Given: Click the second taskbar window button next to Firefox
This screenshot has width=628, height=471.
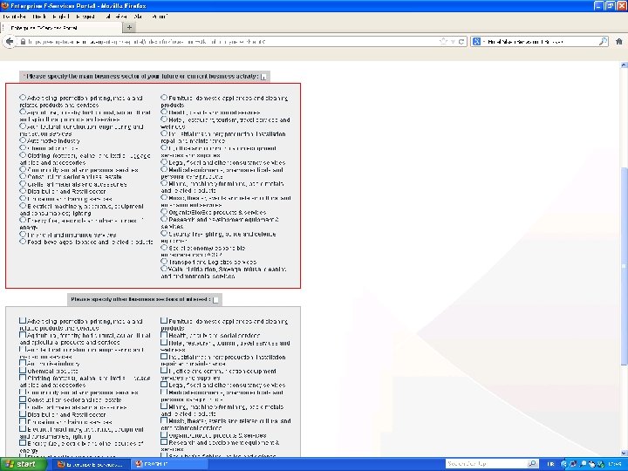Looking at the screenshot, I should (x=169, y=464).
